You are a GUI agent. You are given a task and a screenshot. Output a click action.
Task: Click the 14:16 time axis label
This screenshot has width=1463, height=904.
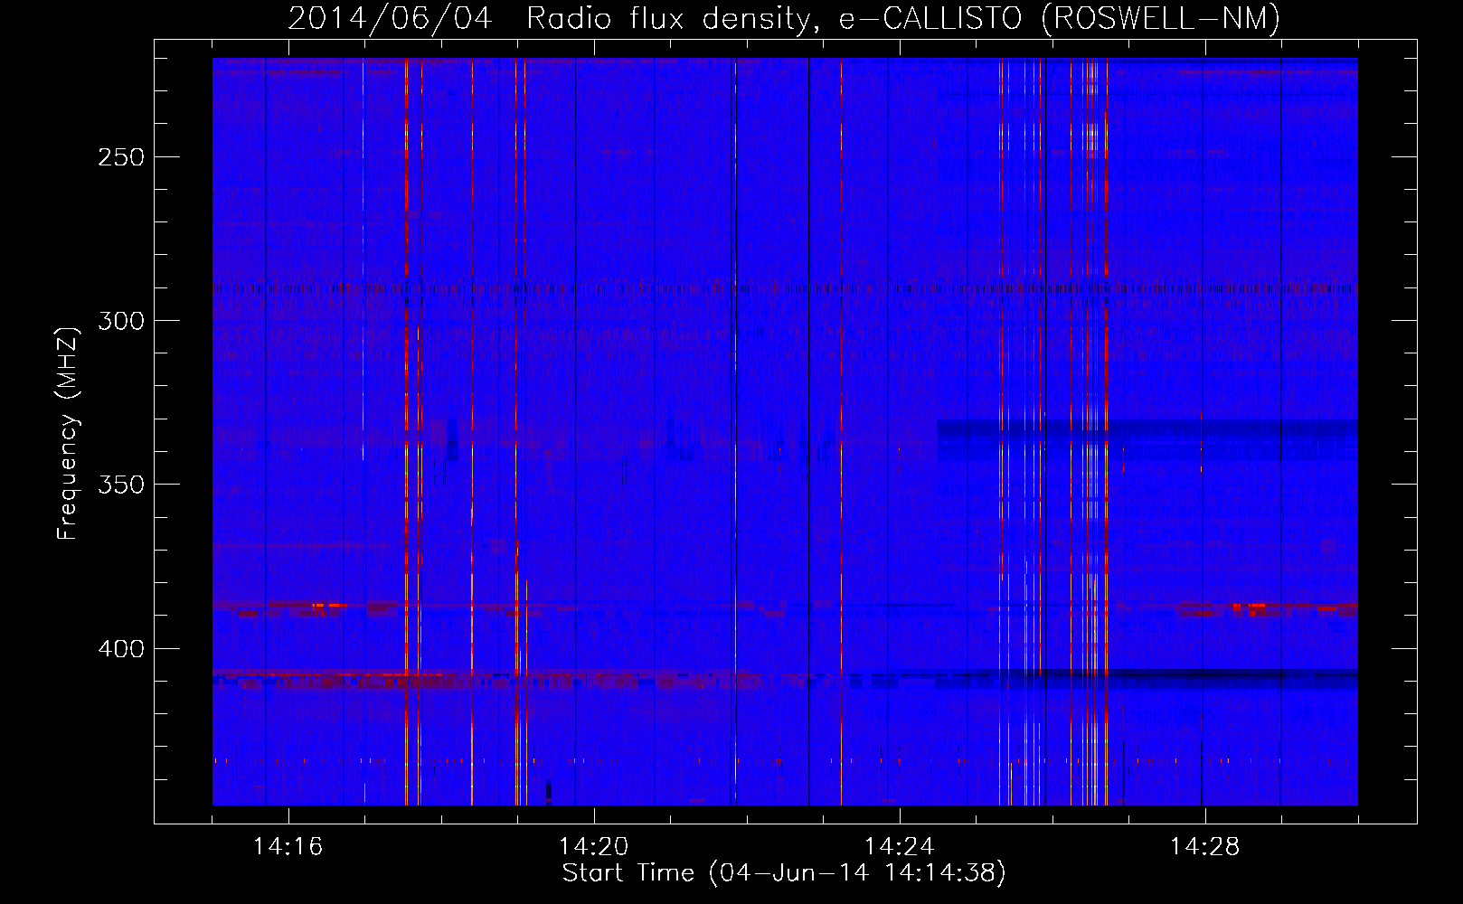click(288, 847)
